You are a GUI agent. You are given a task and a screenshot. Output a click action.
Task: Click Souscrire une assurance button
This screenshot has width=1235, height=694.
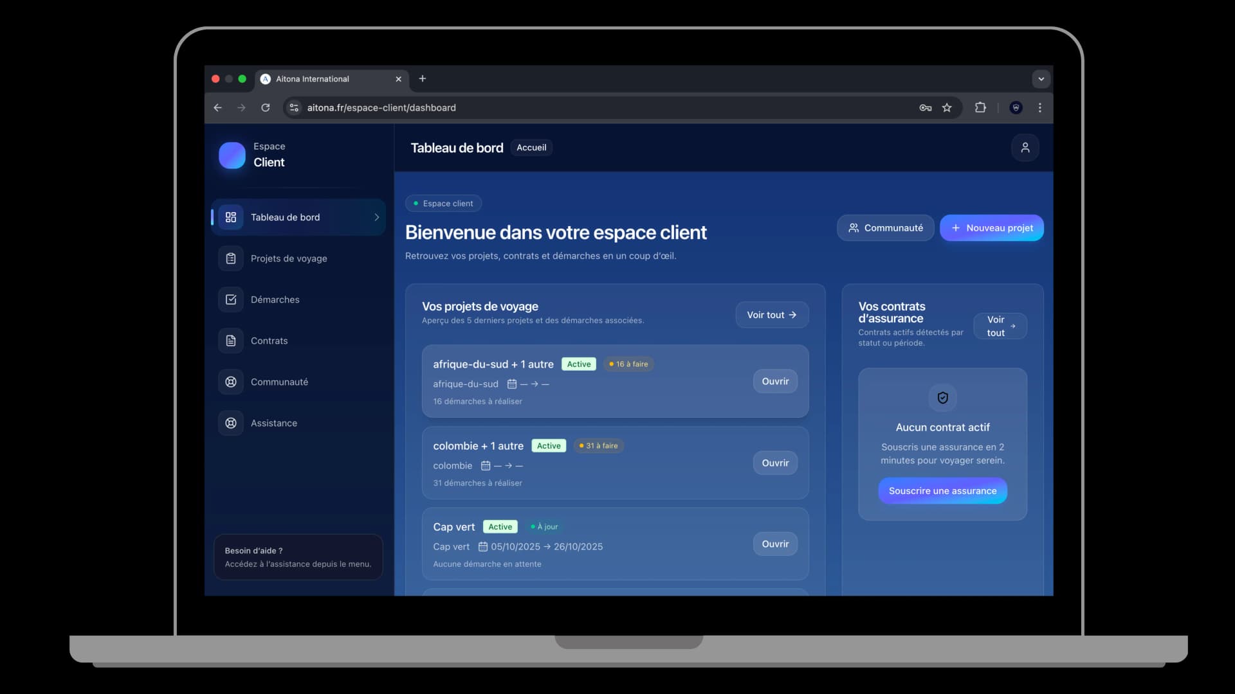[x=942, y=491]
